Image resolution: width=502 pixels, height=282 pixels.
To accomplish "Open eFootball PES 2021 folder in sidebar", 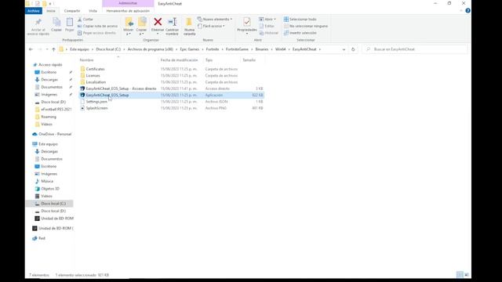I will point(56,110).
